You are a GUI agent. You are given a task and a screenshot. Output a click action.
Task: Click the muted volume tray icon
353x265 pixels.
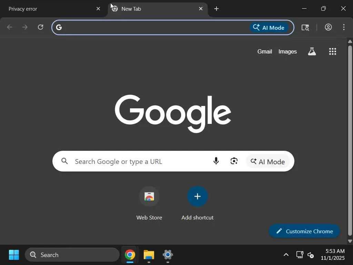(311, 255)
